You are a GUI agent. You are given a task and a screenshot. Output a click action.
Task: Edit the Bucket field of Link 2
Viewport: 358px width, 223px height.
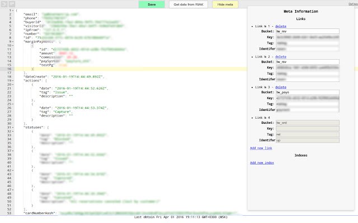click(308, 62)
